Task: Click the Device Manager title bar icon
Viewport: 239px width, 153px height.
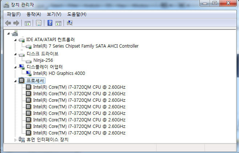Action: pos(6,5)
